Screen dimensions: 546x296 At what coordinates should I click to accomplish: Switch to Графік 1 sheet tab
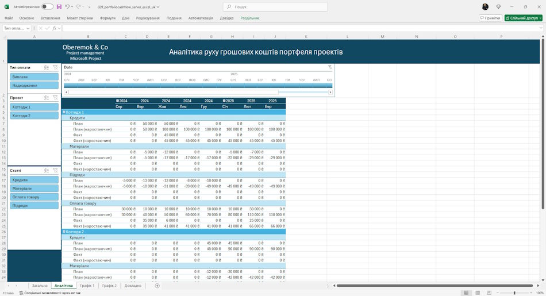point(87,286)
